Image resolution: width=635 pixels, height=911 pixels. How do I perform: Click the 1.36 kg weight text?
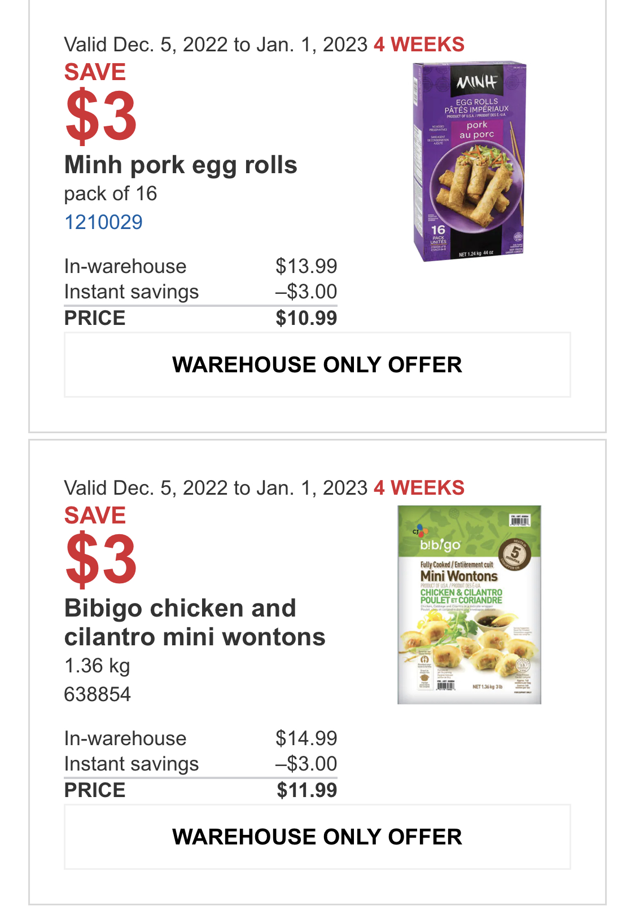pos(97,666)
